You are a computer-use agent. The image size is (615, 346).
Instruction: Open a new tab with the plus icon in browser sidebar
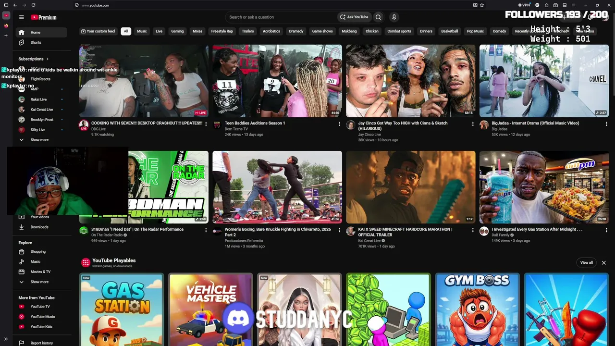click(6, 36)
